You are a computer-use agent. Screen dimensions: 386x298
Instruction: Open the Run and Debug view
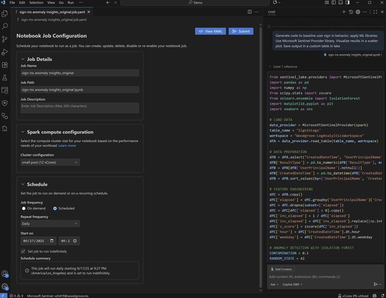(5, 52)
